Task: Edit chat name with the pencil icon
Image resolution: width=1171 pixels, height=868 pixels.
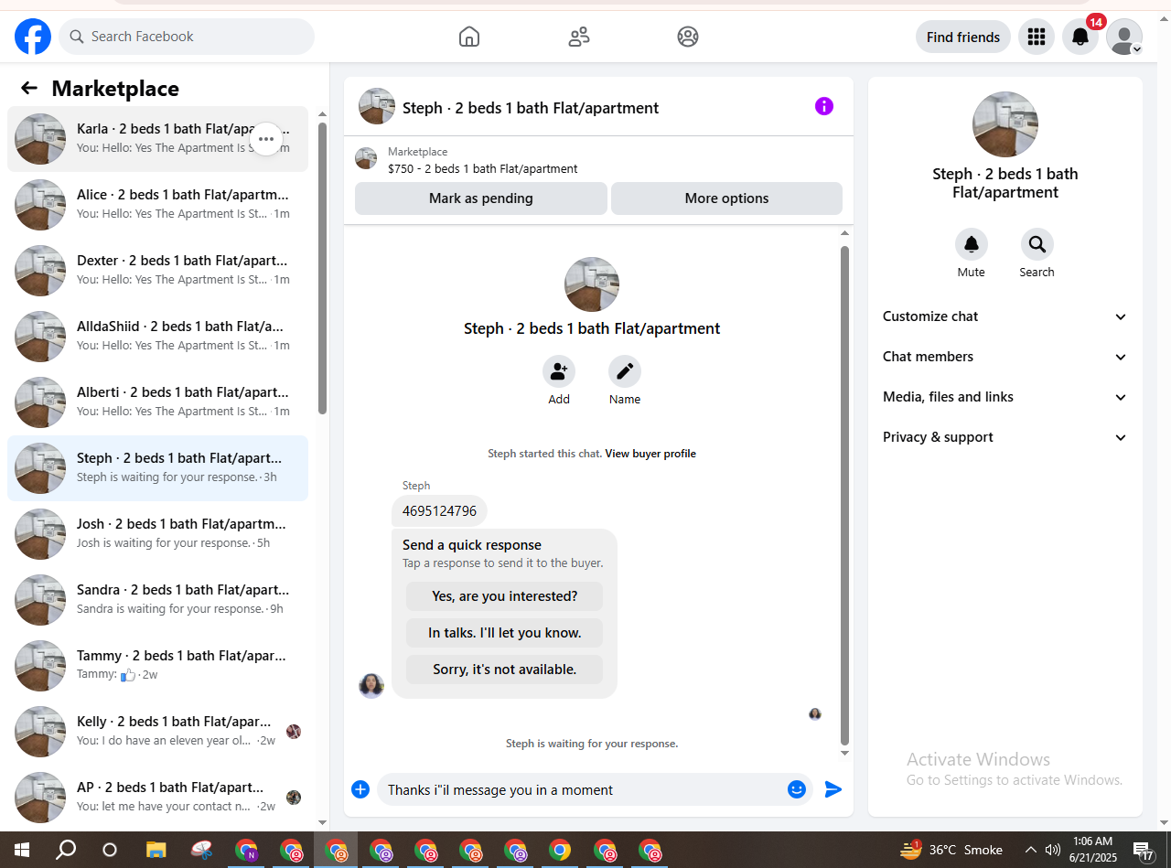Action: point(625,371)
